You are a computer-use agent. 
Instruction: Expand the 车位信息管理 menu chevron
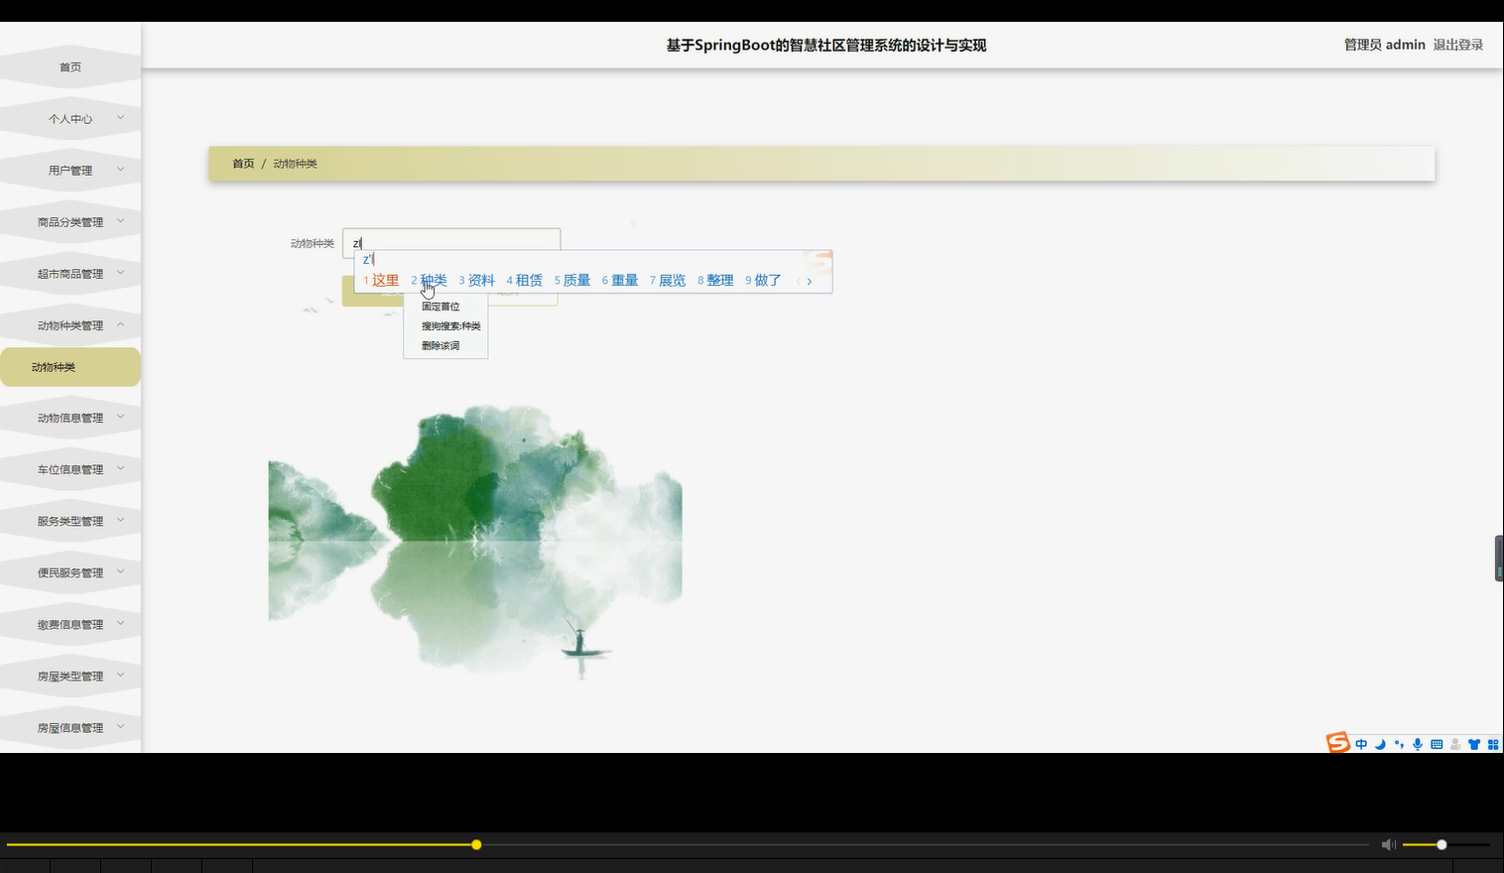[121, 468]
